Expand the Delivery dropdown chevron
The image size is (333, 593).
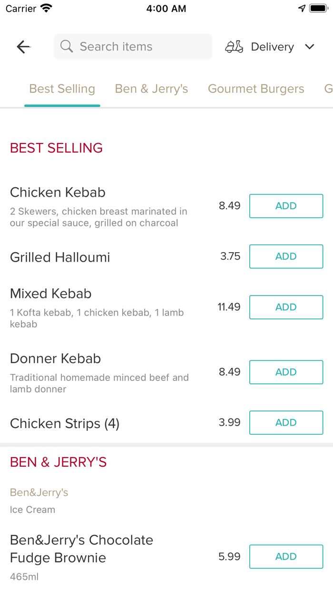pos(310,47)
